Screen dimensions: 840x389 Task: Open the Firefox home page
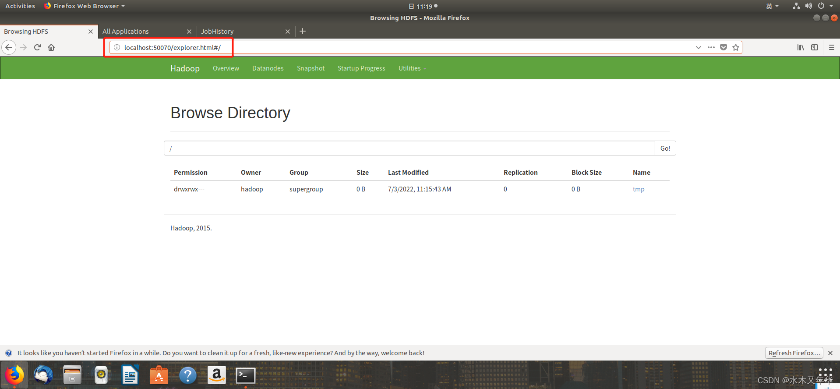[51, 47]
